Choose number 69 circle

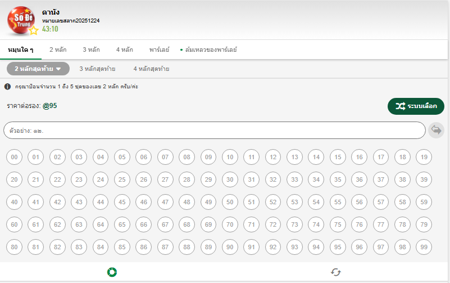pyautogui.click(x=208, y=224)
